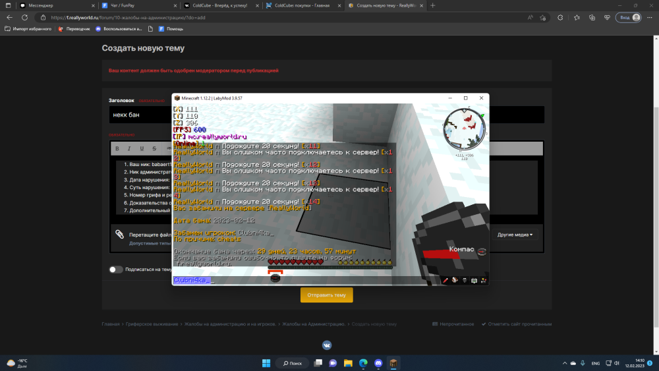Apply Strikethrough formatting in the editor toolbar
The image size is (659, 371).
click(154, 148)
